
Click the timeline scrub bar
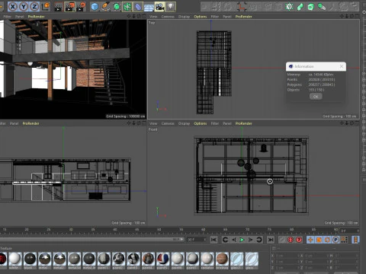tap(91, 239)
